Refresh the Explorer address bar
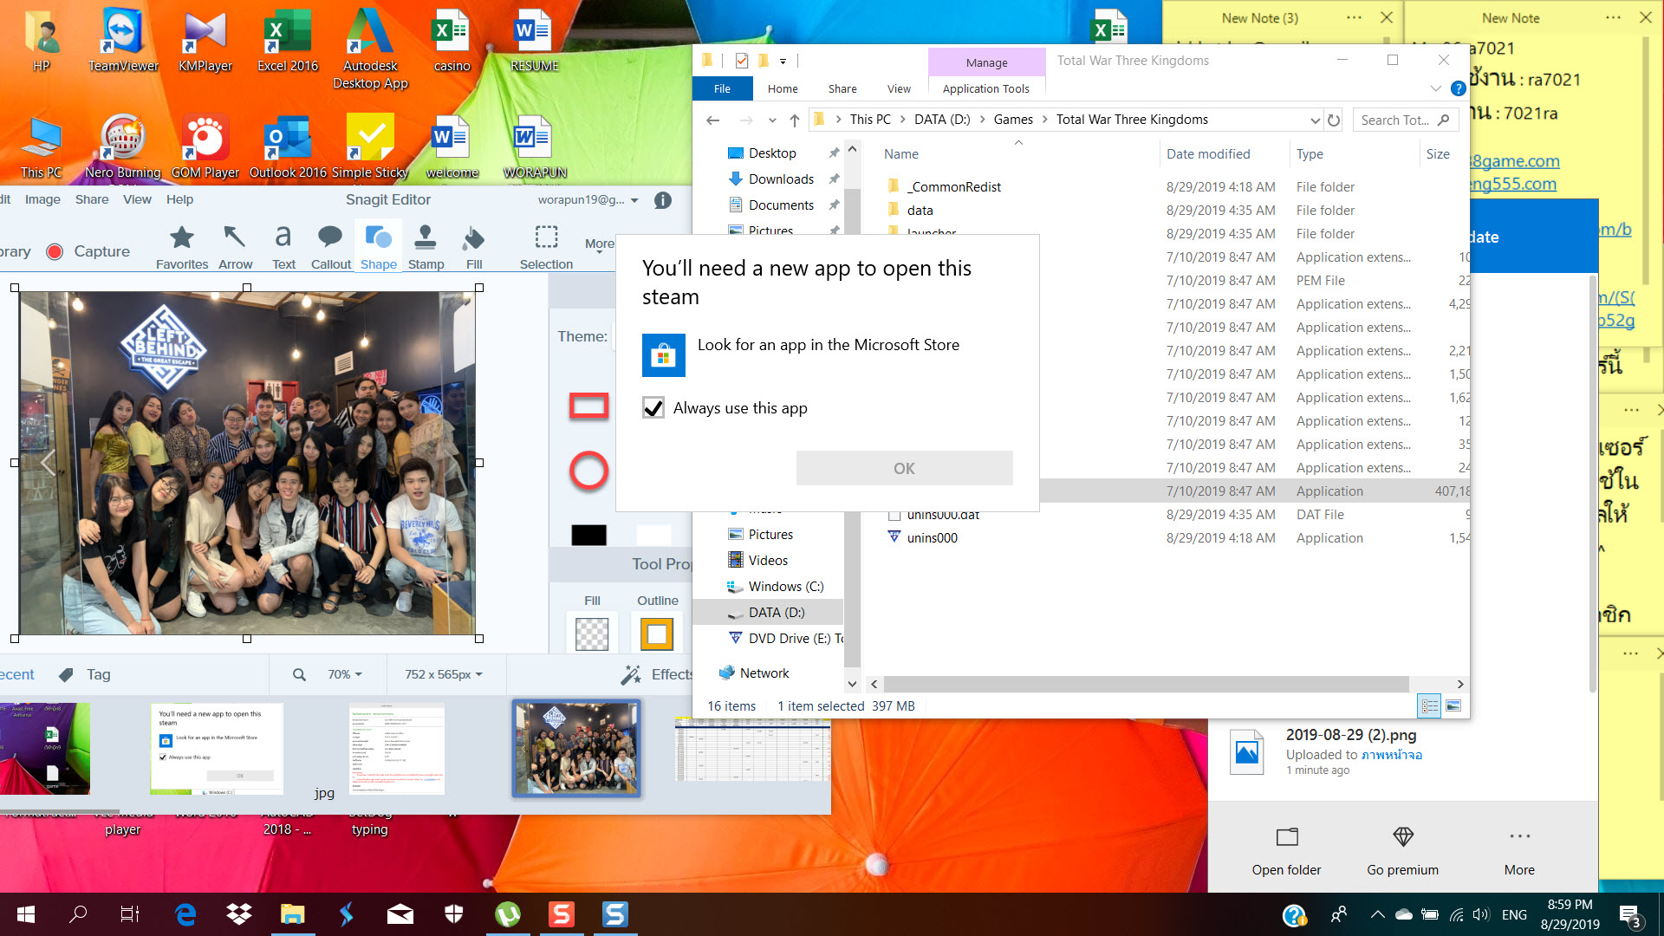This screenshot has width=1664, height=936. pyautogui.click(x=1334, y=120)
